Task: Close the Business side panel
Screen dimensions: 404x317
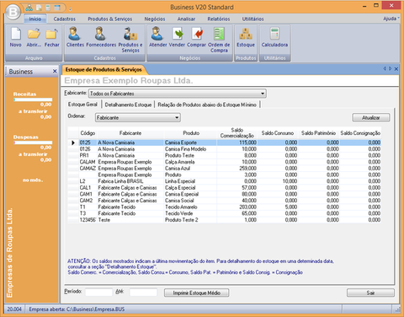Action: (55, 72)
